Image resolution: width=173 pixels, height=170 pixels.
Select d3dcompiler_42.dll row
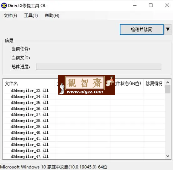click(x=84, y=144)
